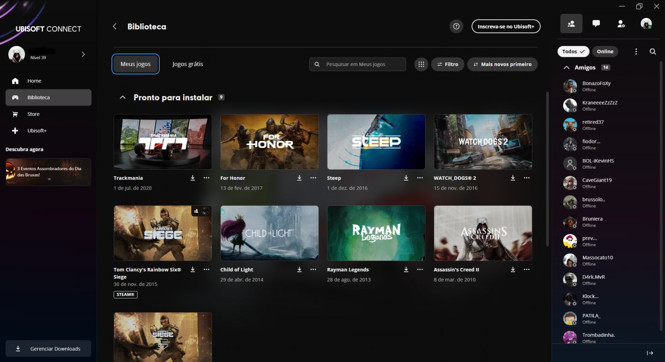The height and width of the screenshot is (362, 665).
Task: Open the friend requests icon
Action: click(x=621, y=24)
